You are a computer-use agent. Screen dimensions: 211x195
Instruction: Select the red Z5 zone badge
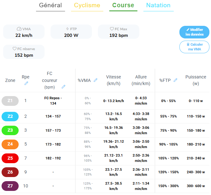10,158
